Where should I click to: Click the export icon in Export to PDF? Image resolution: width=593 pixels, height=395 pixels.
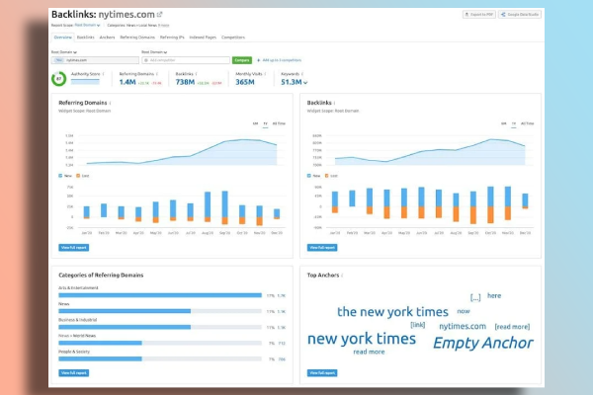point(466,15)
